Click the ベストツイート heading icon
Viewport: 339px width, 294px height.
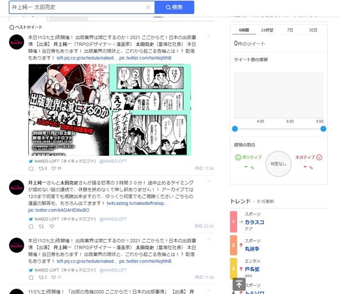pyautogui.click(x=12, y=28)
